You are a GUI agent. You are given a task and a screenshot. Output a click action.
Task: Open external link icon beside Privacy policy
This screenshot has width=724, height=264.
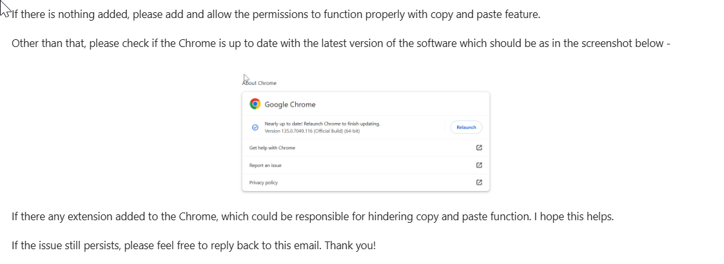click(x=479, y=182)
